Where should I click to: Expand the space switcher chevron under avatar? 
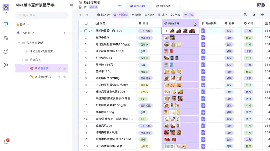(x=6, y=13)
